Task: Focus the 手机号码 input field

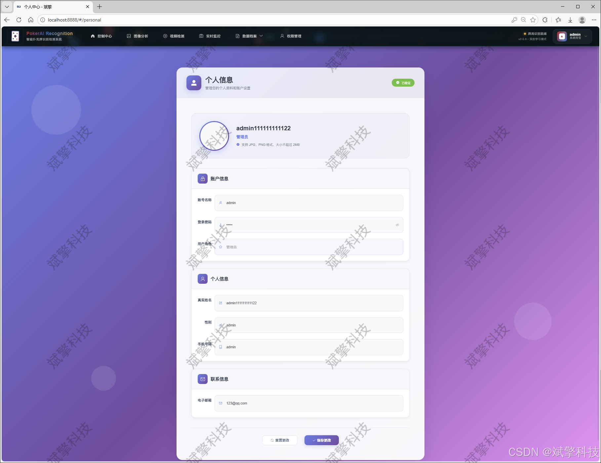Action: [x=309, y=347]
